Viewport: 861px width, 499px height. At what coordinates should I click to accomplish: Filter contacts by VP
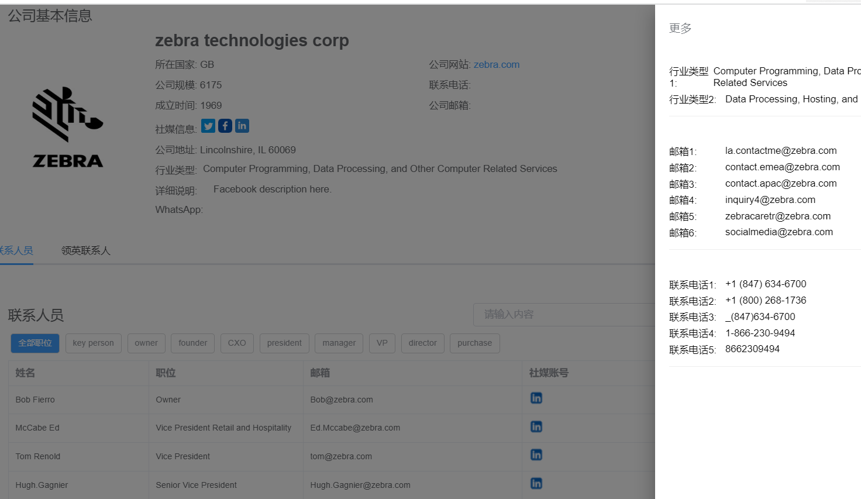coord(382,343)
